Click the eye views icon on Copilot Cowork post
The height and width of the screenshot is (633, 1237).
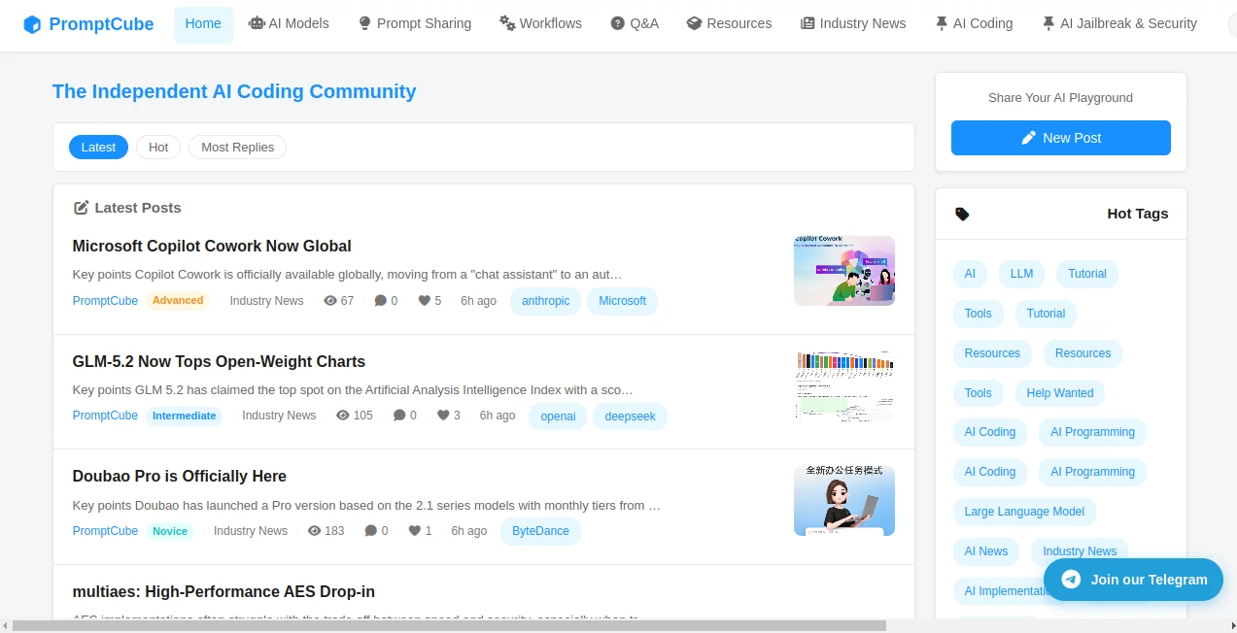point(330,301)
